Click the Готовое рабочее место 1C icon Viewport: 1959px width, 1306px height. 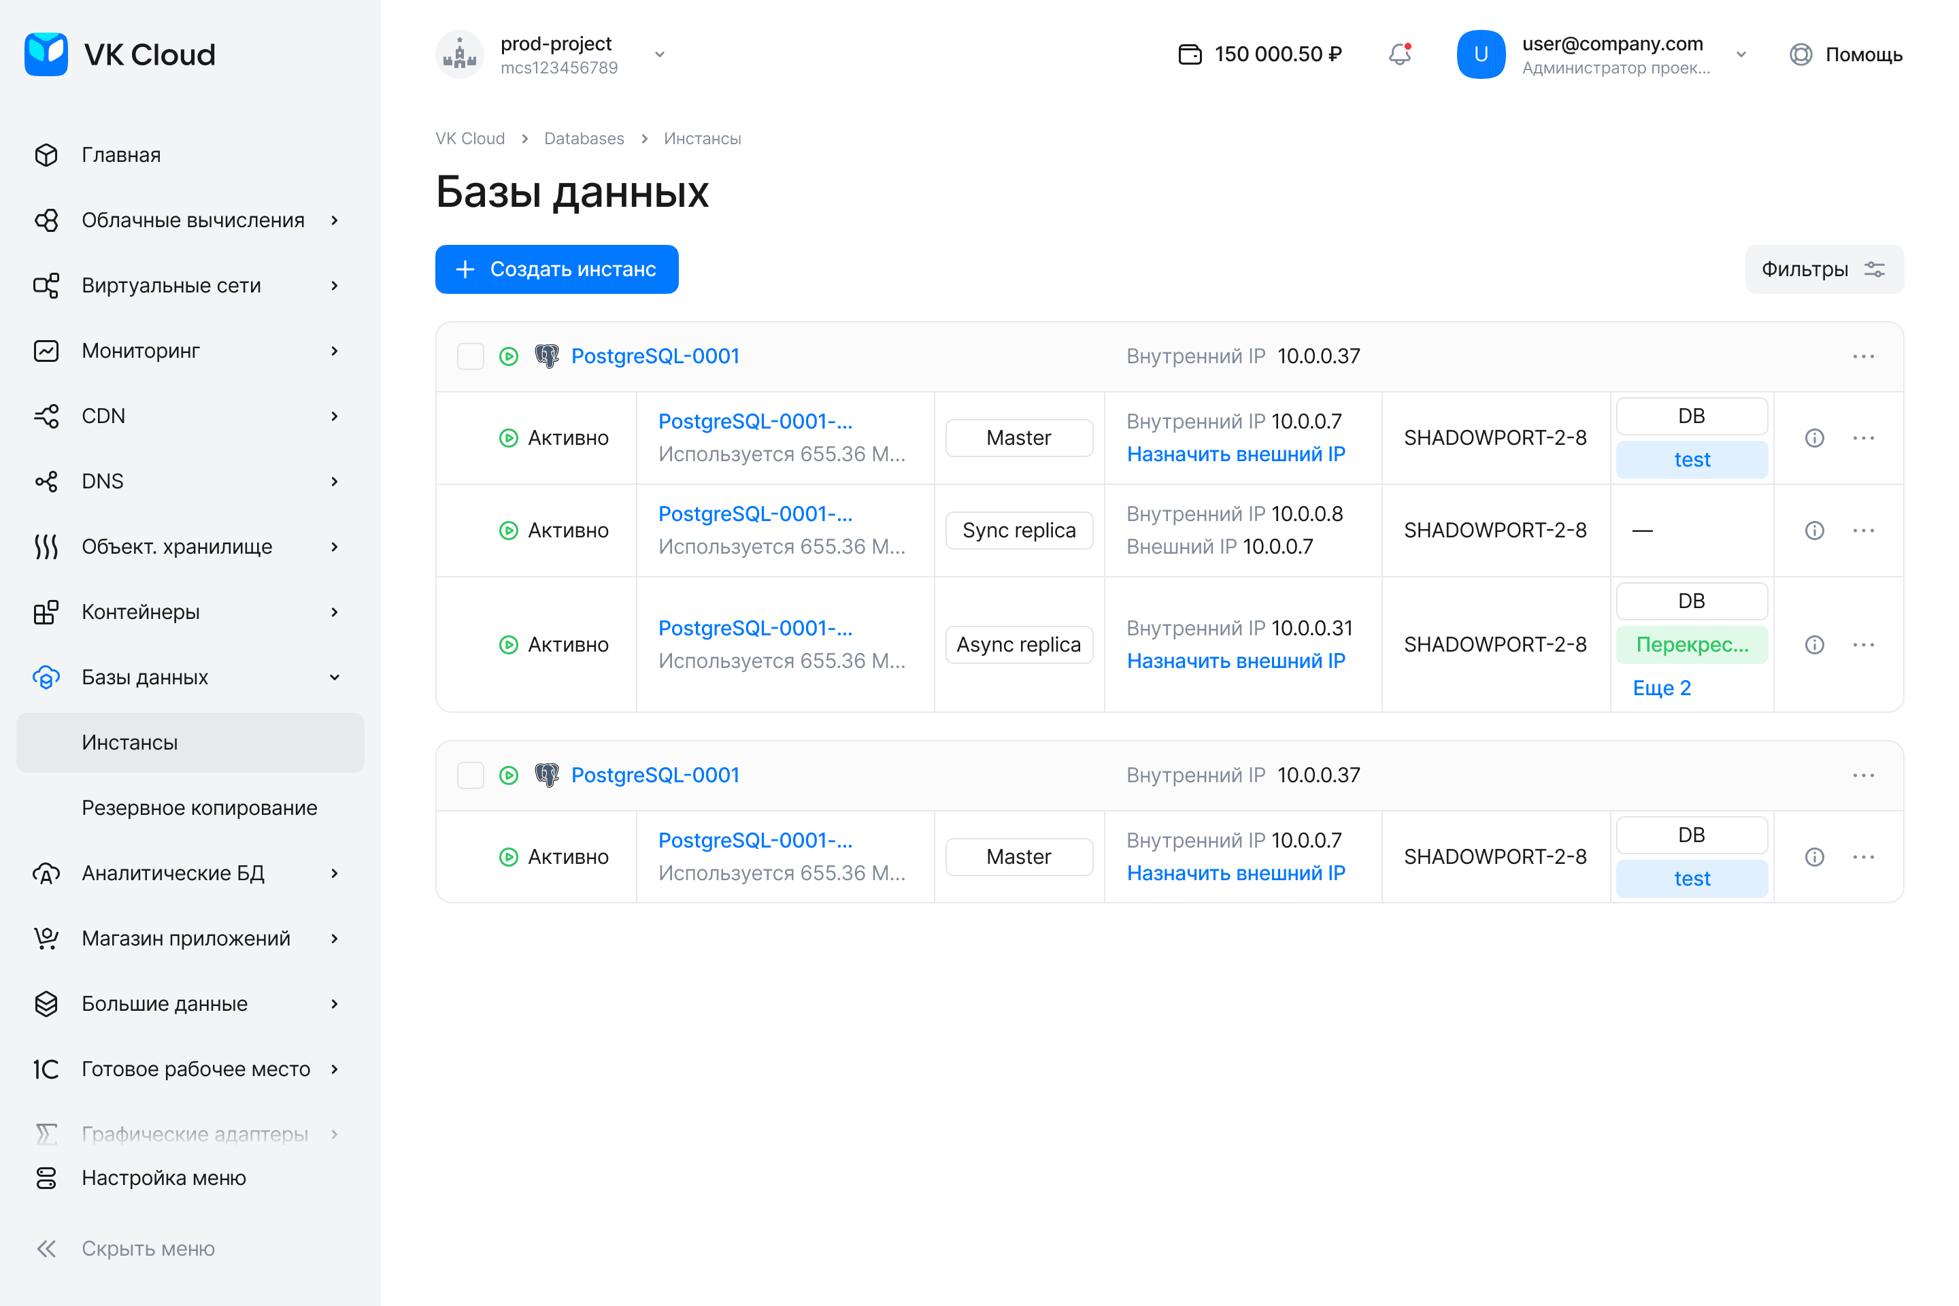[x=47, y=1069]
